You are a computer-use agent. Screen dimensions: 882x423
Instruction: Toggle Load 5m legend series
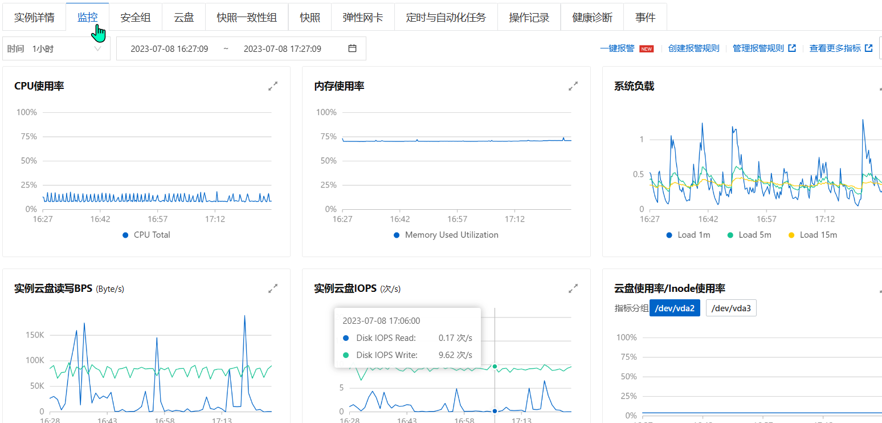coord(749,235)
